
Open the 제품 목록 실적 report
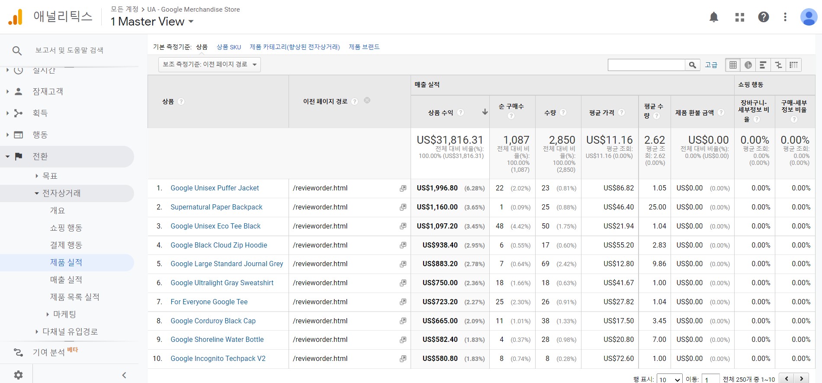[x=74, y=297]
